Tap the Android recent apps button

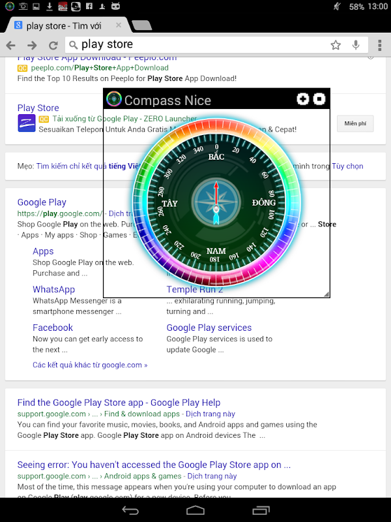coord(261,510)
